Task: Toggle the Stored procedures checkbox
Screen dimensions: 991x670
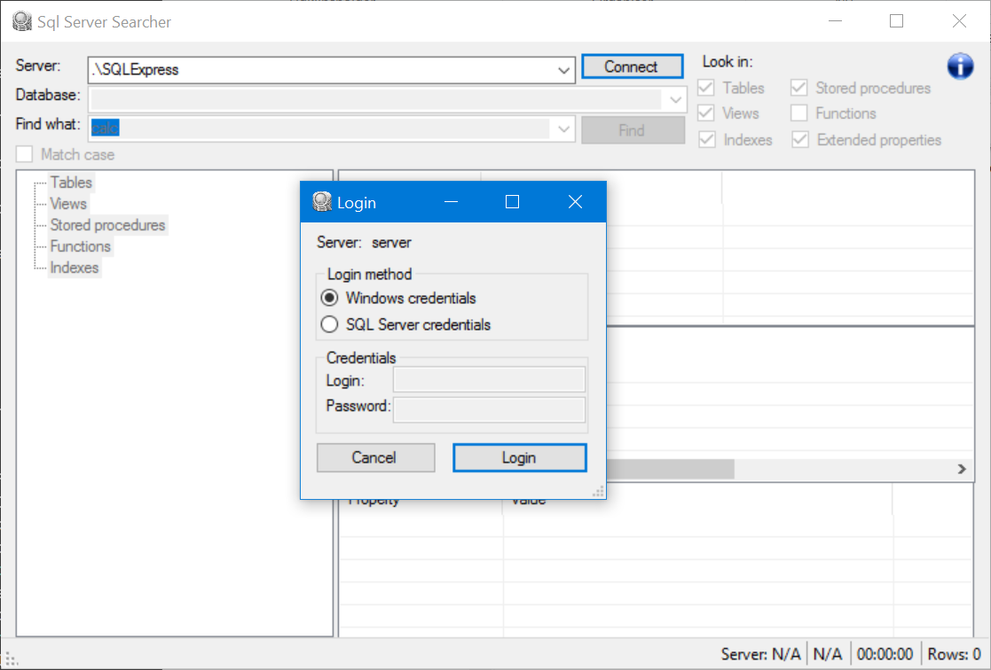Action: click(798, 88)
